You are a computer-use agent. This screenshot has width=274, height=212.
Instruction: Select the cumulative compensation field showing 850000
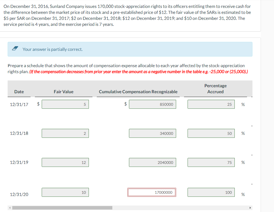[152, 104]
